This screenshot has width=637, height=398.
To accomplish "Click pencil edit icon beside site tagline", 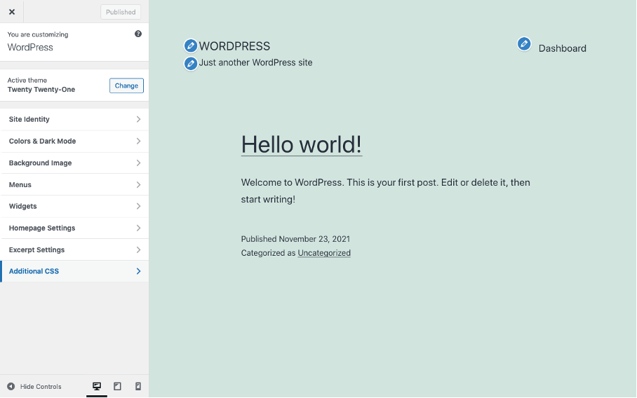I will [x=190, y=63].
